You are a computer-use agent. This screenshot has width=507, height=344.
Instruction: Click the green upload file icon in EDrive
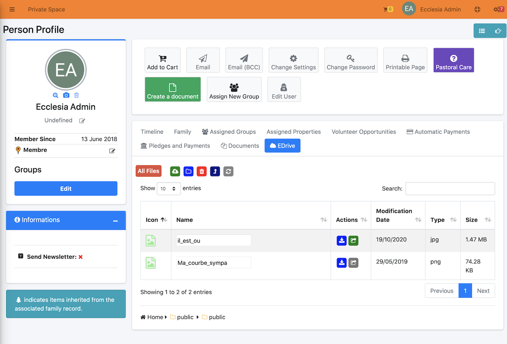(x=175, y=171)
